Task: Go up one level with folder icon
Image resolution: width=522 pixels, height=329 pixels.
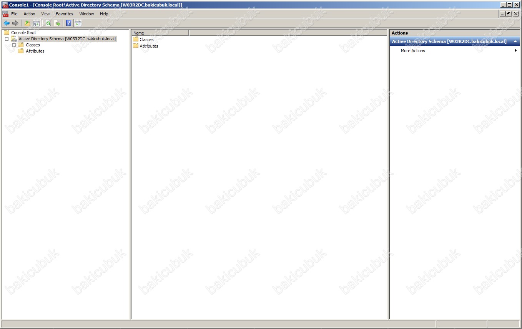Action: click(27, 23)
